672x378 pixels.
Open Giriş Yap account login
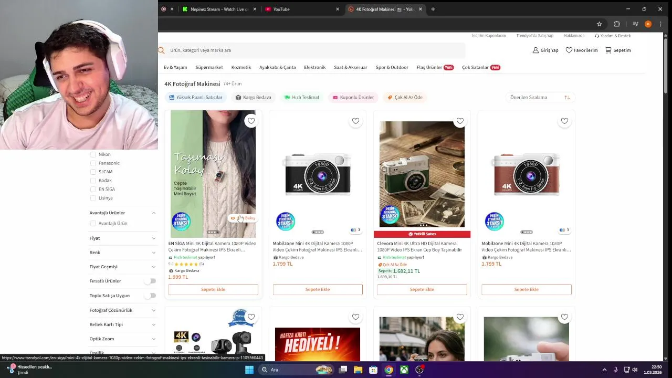point(545,50)
